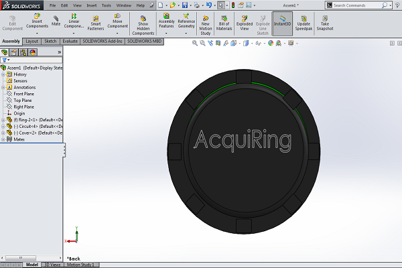Image resolution: width=402 pixels, height=268 pixels.
Task: Create new document icon
Action: pyautogui.click(x=161, y=5)
